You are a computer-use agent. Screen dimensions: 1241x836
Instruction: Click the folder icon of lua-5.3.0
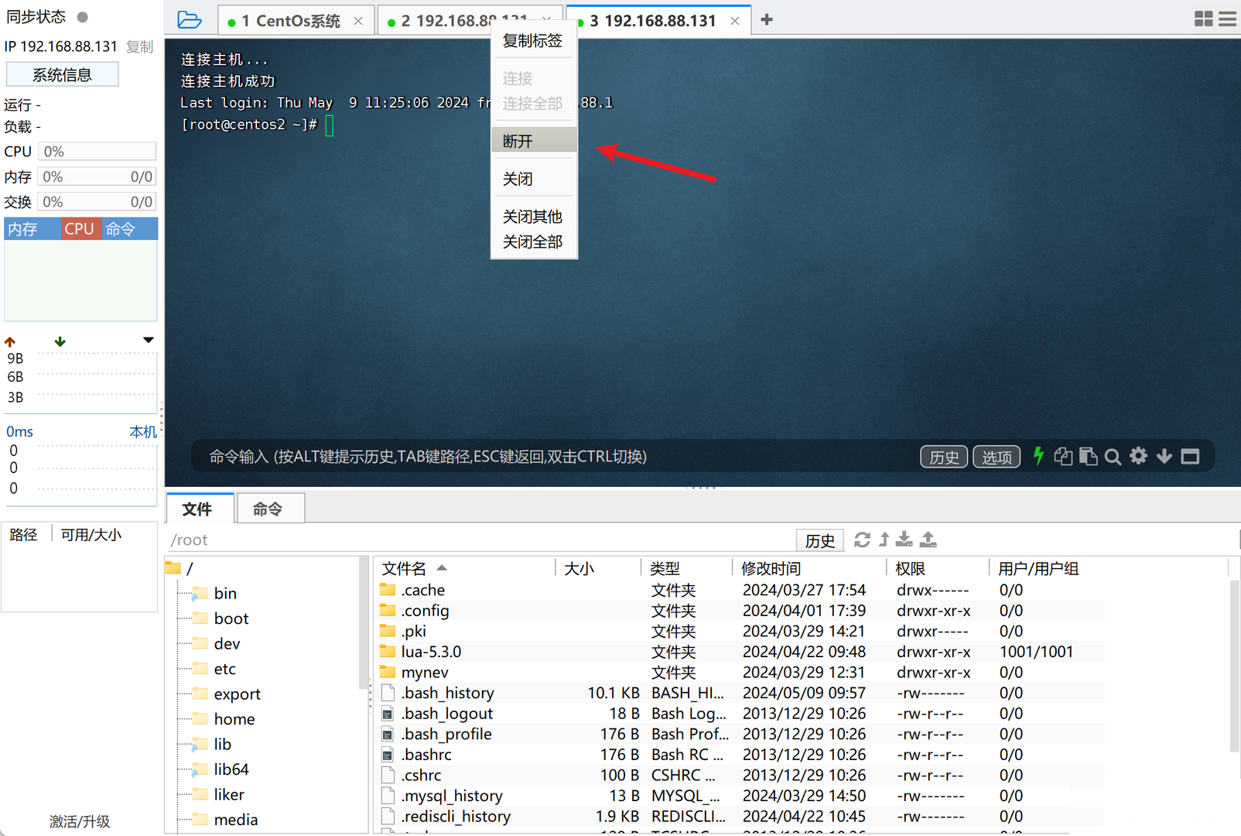coord(388,652)
